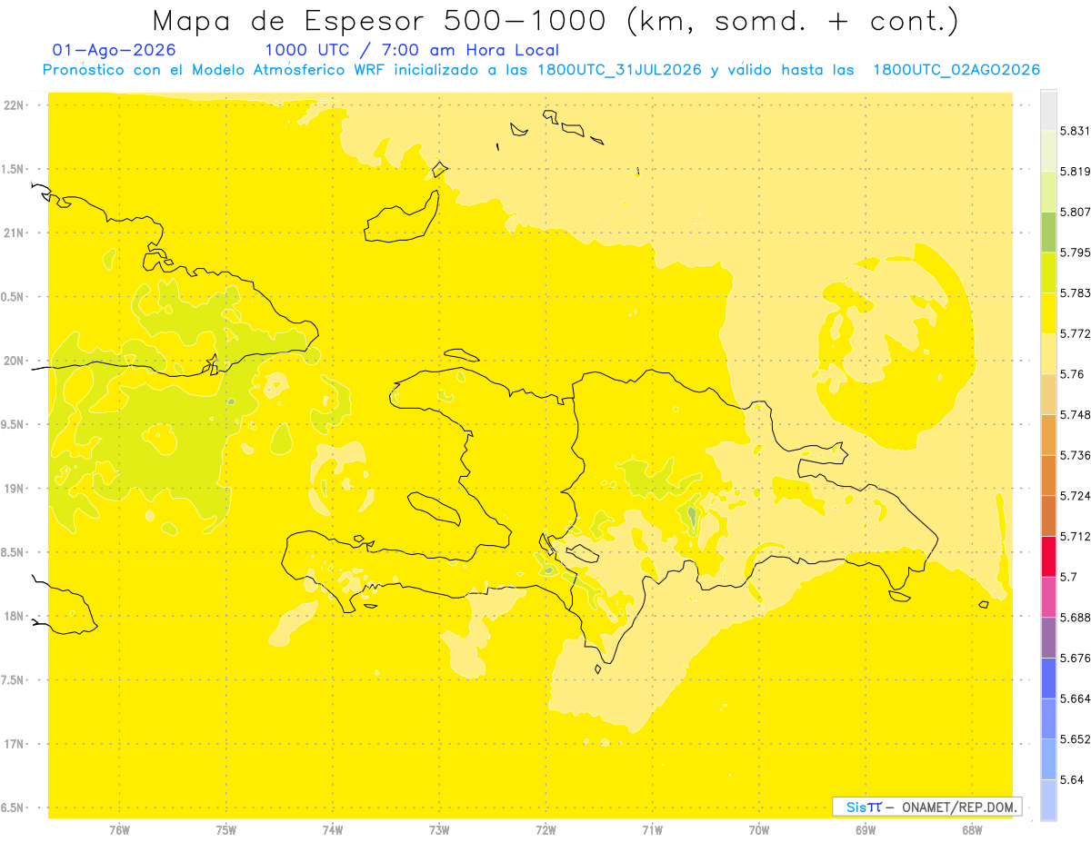Click the 73W longitude label
The image size is (1091, 842).
click(x=439, y=830)
